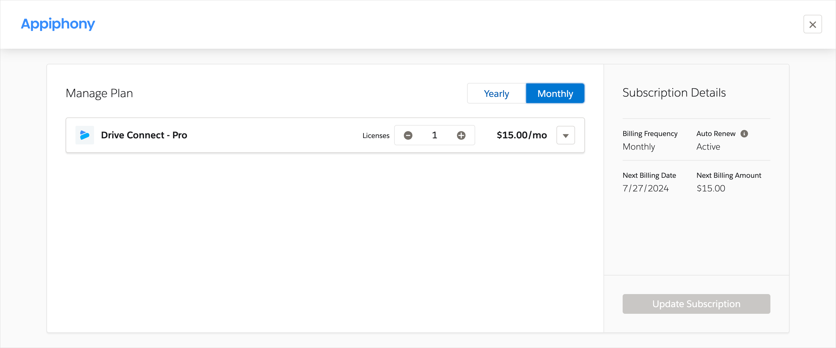Image resolution: width=836 pixels, height=348 pixels.
Task: Click the Next Billing Amount $15.00 value
Action: [711, 188]
